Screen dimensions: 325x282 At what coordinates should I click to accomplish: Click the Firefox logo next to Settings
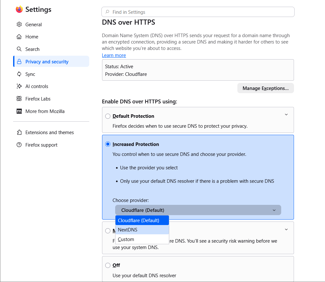click(x=19, y=9)
